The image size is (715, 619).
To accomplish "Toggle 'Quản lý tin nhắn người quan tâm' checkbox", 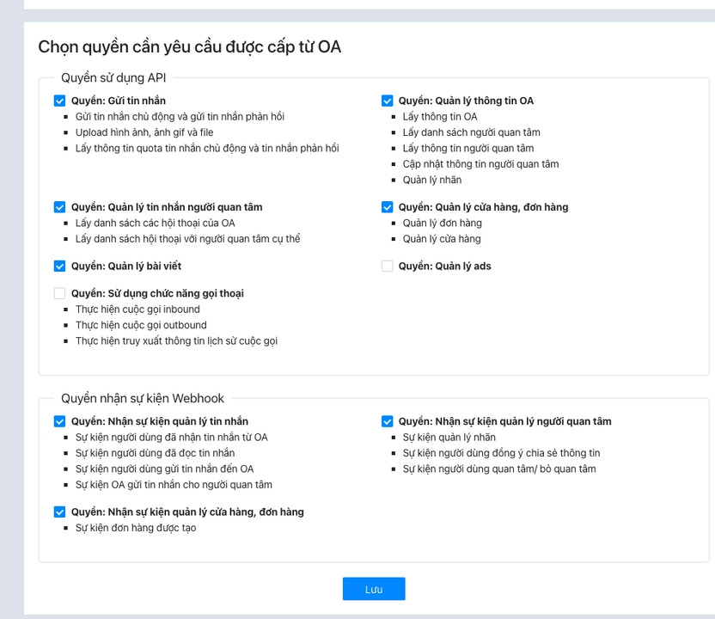I will coord(59,207).
